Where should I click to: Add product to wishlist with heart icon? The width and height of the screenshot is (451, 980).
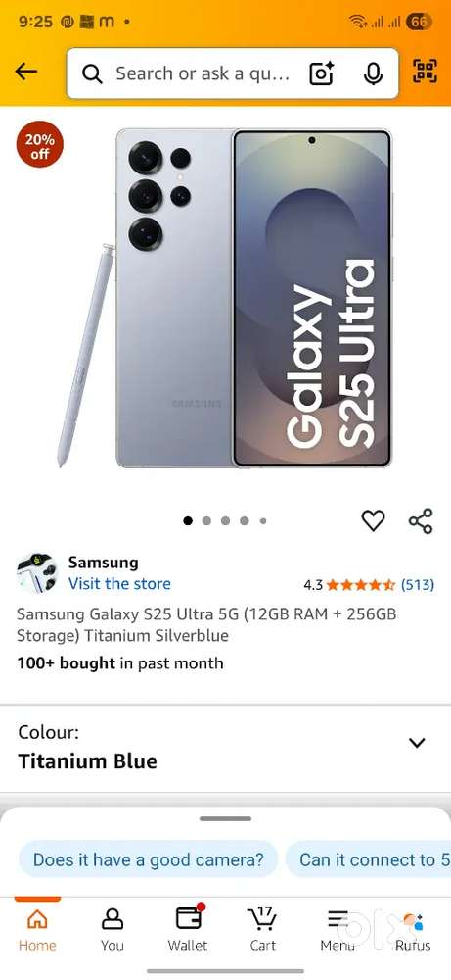(373, 520)
